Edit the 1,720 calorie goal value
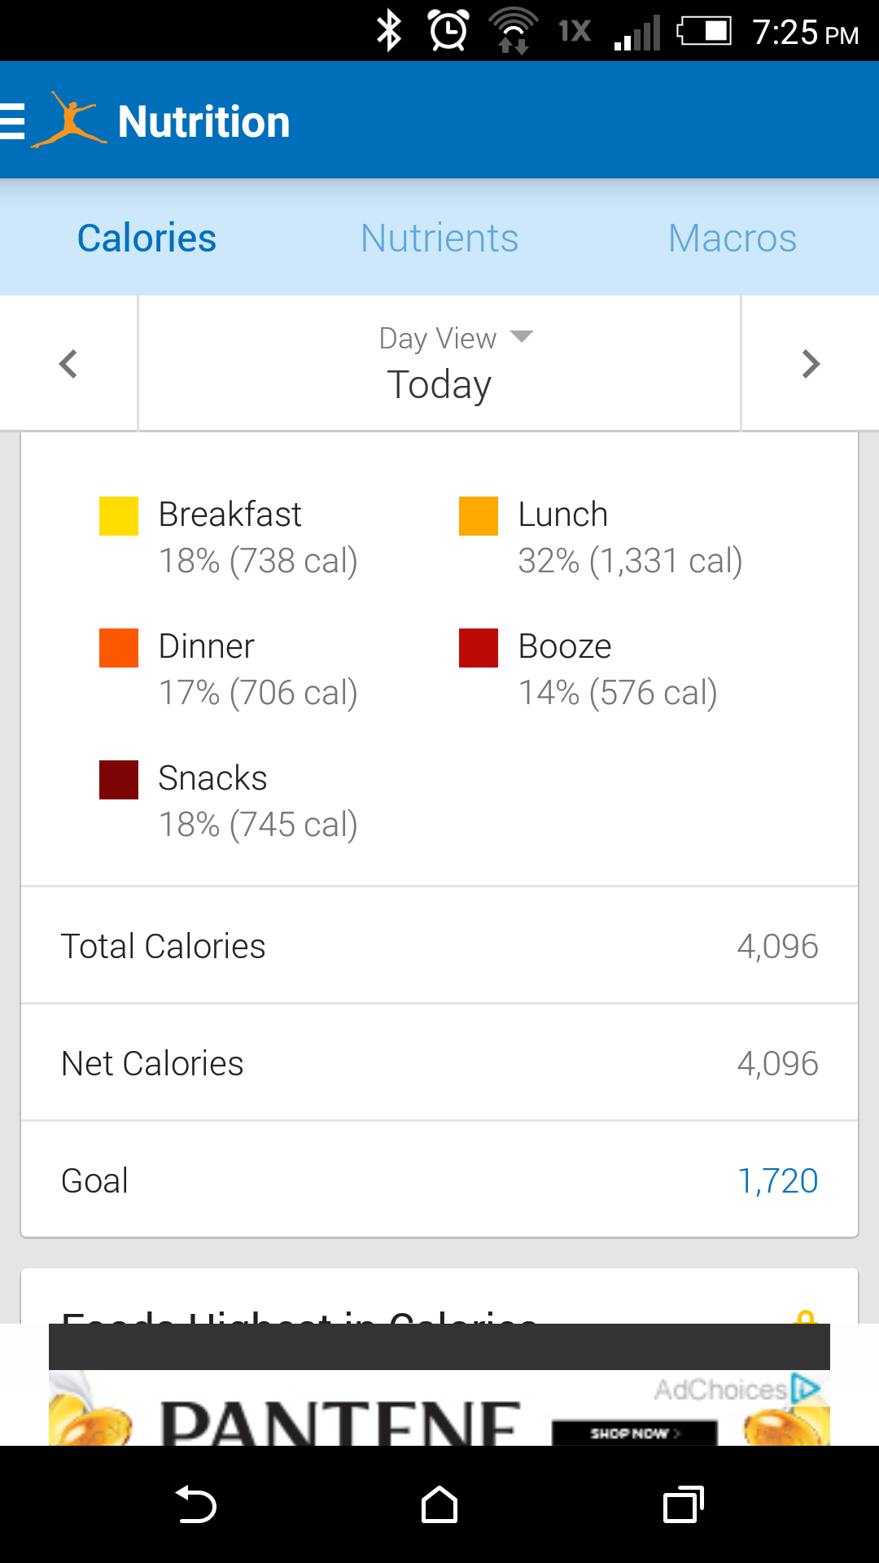879x1563 pixels. point(777,1180)
